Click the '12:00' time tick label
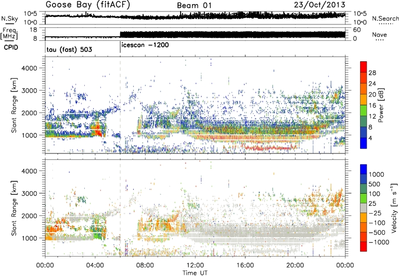The image size is (399, 276). coord(195,266)
